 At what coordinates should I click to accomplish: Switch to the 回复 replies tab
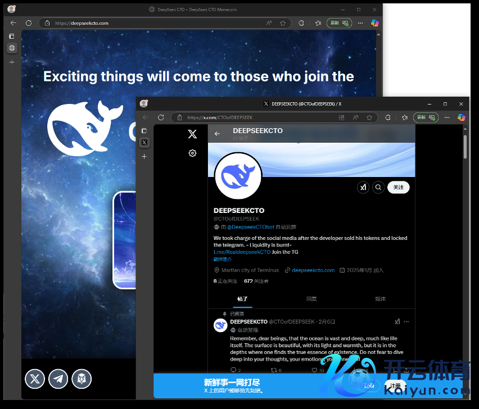pos(311,299)
